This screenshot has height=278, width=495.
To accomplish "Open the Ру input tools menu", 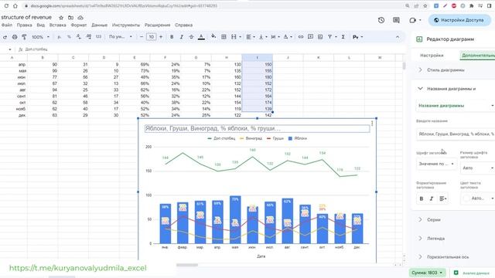I will (357, 37).
